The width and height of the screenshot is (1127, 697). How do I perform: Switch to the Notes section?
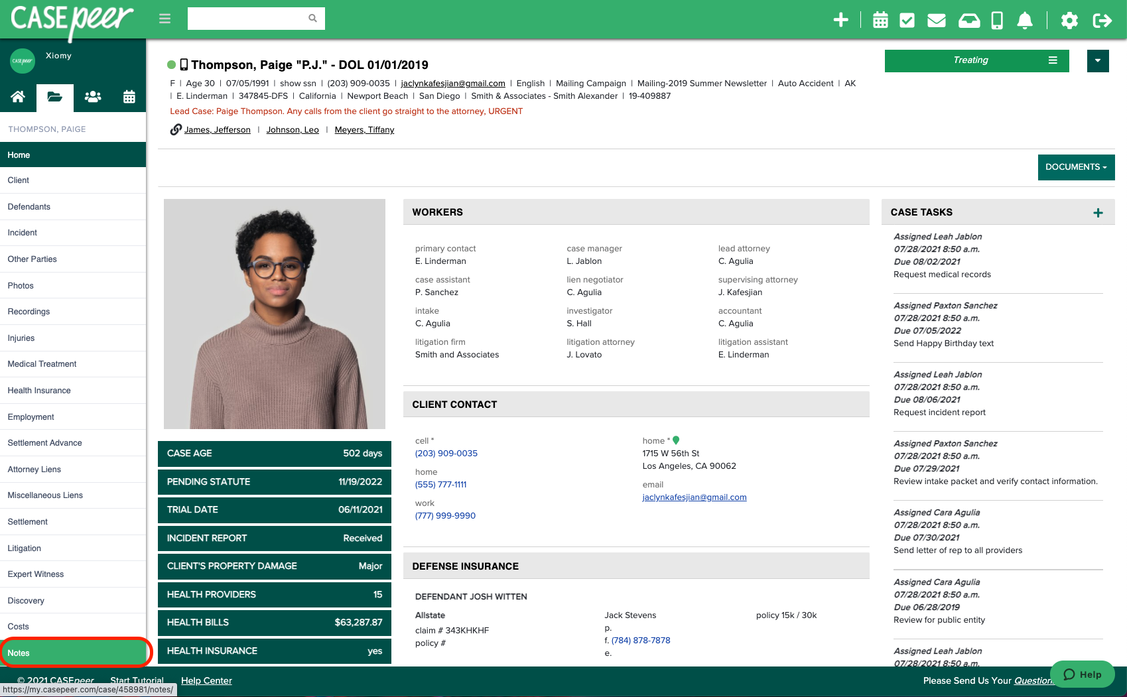(x=18, y=653)
